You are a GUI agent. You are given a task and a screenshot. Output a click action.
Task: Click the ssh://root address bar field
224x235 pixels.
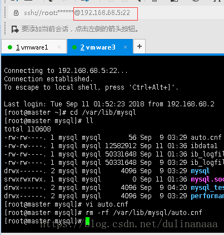(116, 13)
